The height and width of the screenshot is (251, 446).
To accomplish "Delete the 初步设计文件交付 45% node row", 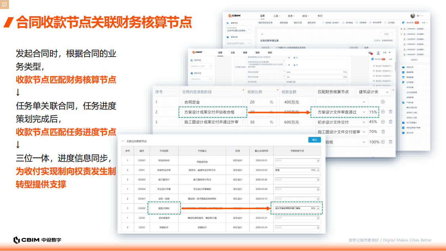I will [x=390, y=122].
